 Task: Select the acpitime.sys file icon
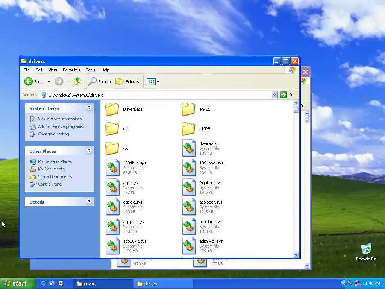click(x=189, y=226)
